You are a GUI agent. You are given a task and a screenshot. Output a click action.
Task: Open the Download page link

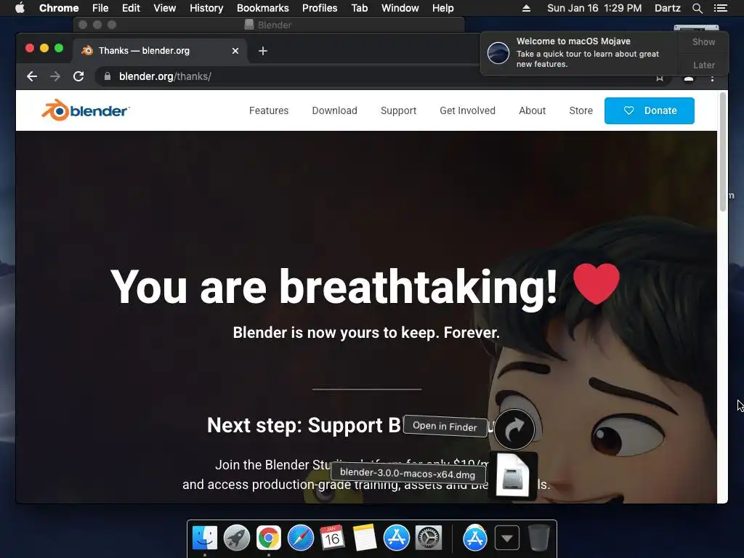334,110
